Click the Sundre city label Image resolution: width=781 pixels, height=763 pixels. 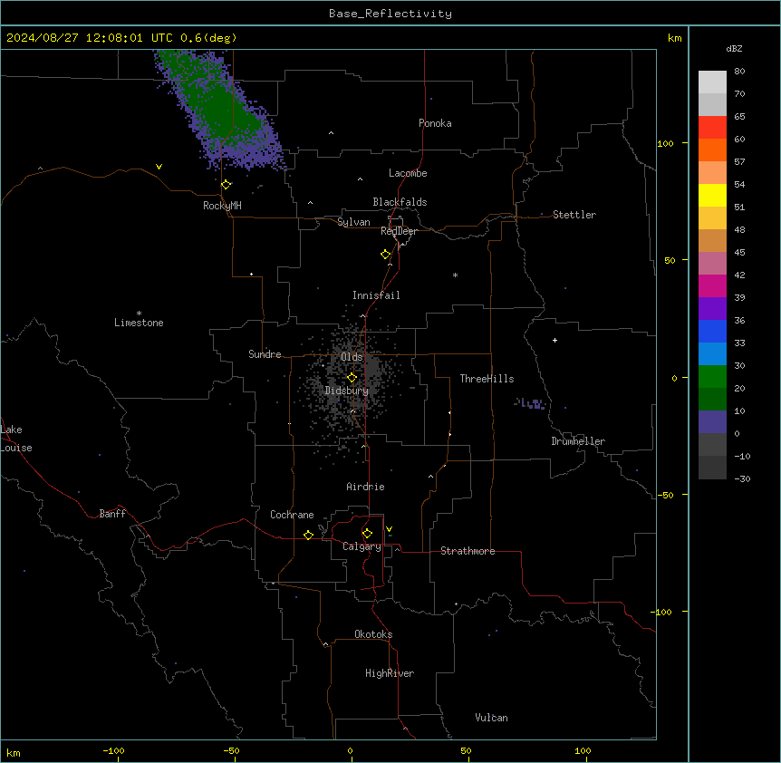265,354
